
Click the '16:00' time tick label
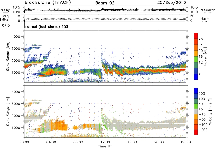coord(132,142)
